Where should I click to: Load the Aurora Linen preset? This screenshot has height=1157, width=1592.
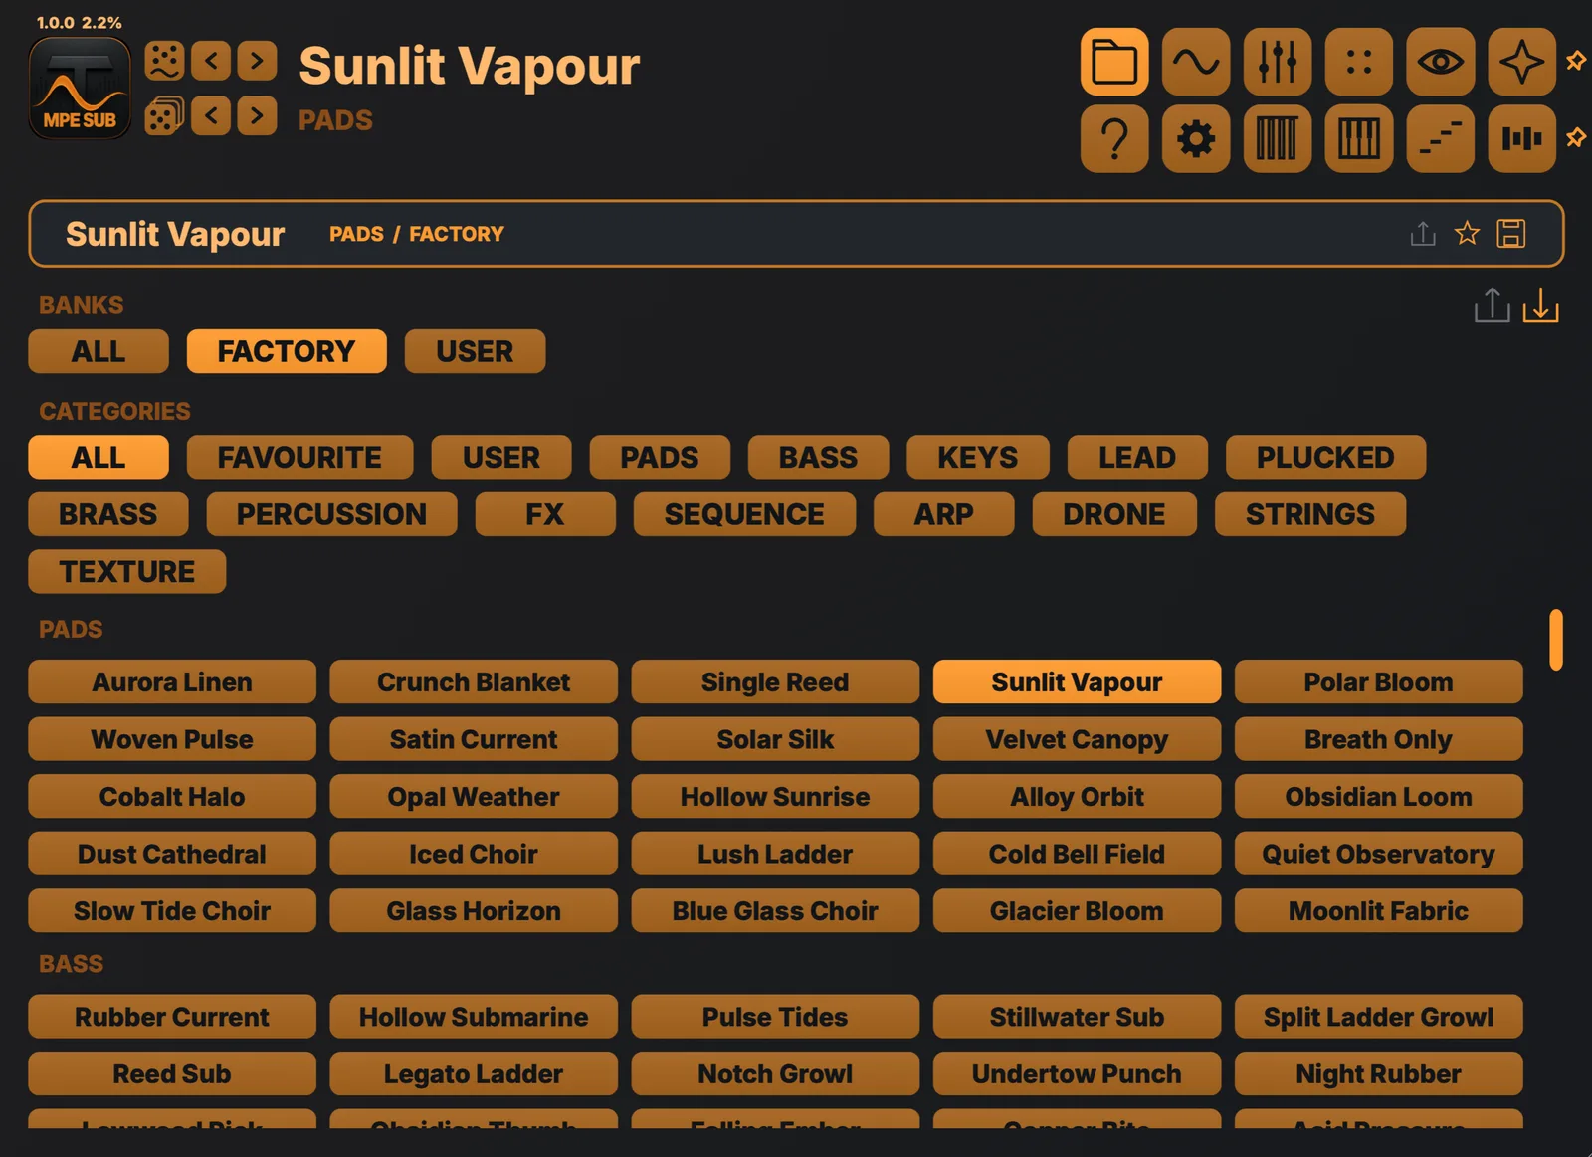pos(172,681)
